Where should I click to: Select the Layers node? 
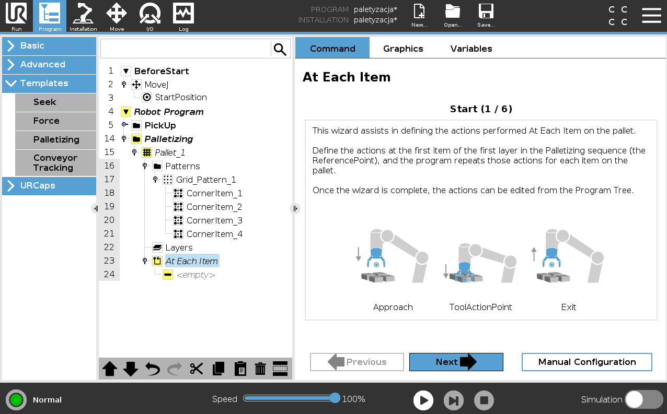coord(179,247)
